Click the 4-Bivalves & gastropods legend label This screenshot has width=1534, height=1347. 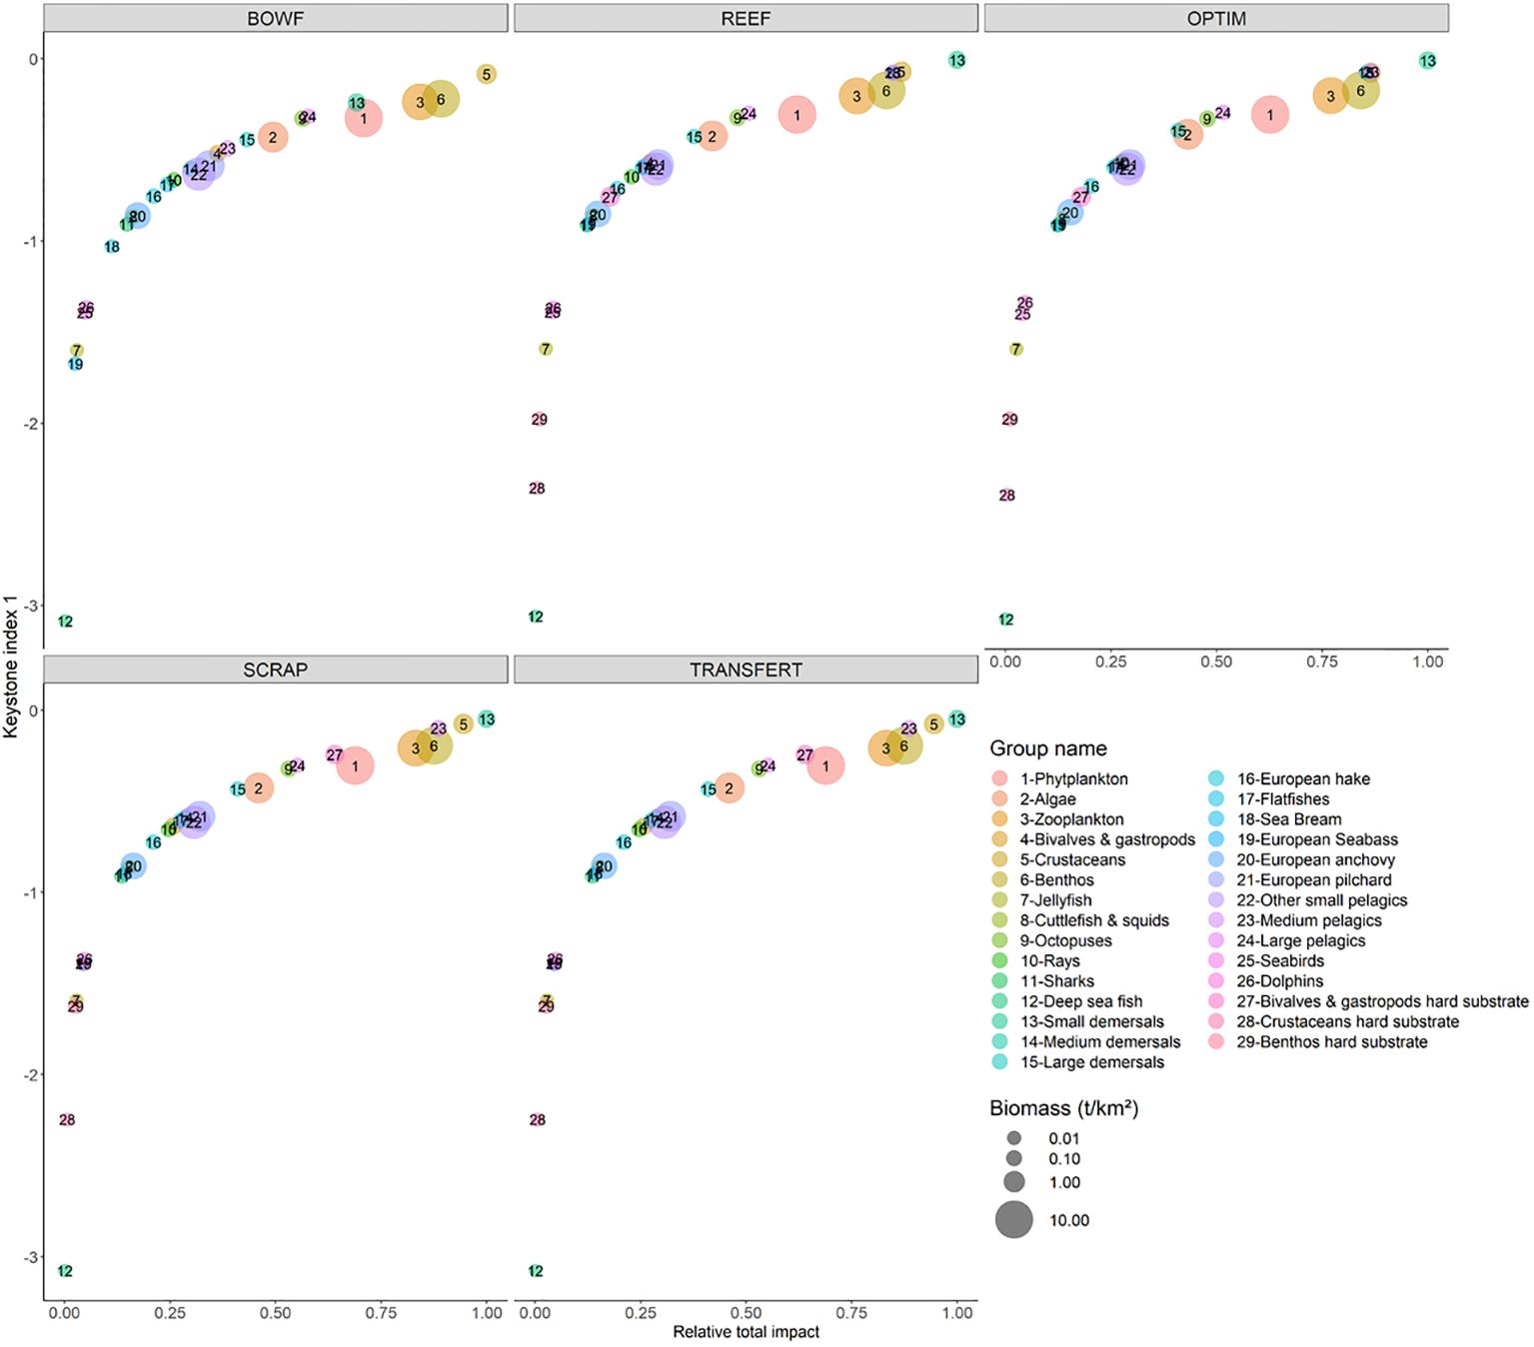point(1107,839)
